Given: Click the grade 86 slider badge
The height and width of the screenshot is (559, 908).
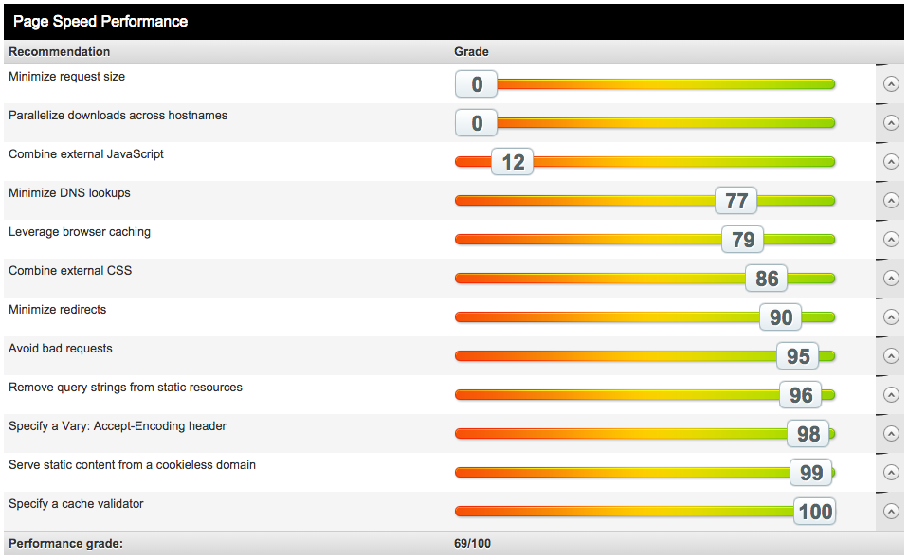Looking at the screenshot, I should pos(767,279).
